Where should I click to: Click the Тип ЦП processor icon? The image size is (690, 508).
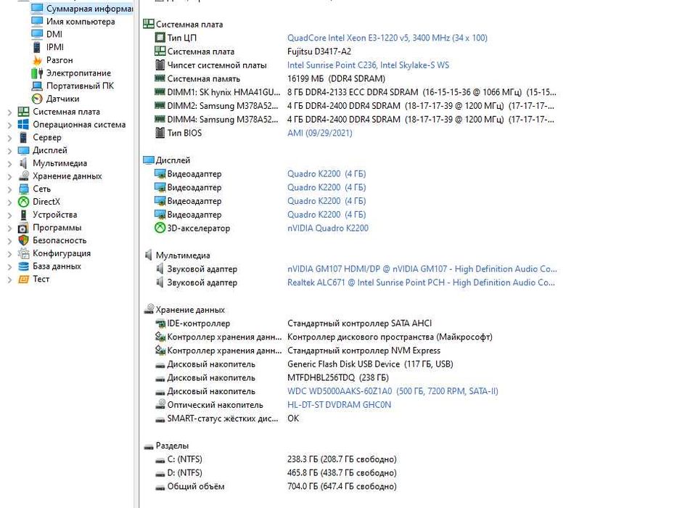160,38
